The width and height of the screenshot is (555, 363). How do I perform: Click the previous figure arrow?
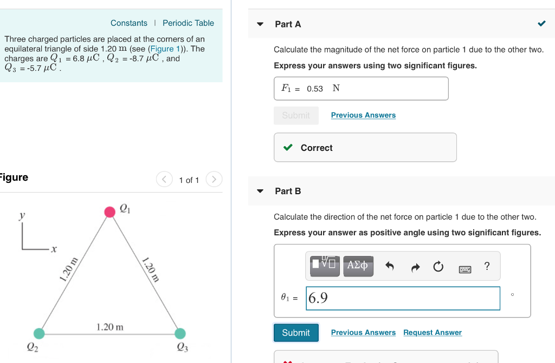pos(164,179)
